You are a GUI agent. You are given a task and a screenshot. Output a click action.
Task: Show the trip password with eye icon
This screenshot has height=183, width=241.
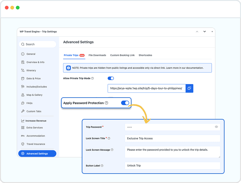216,127
